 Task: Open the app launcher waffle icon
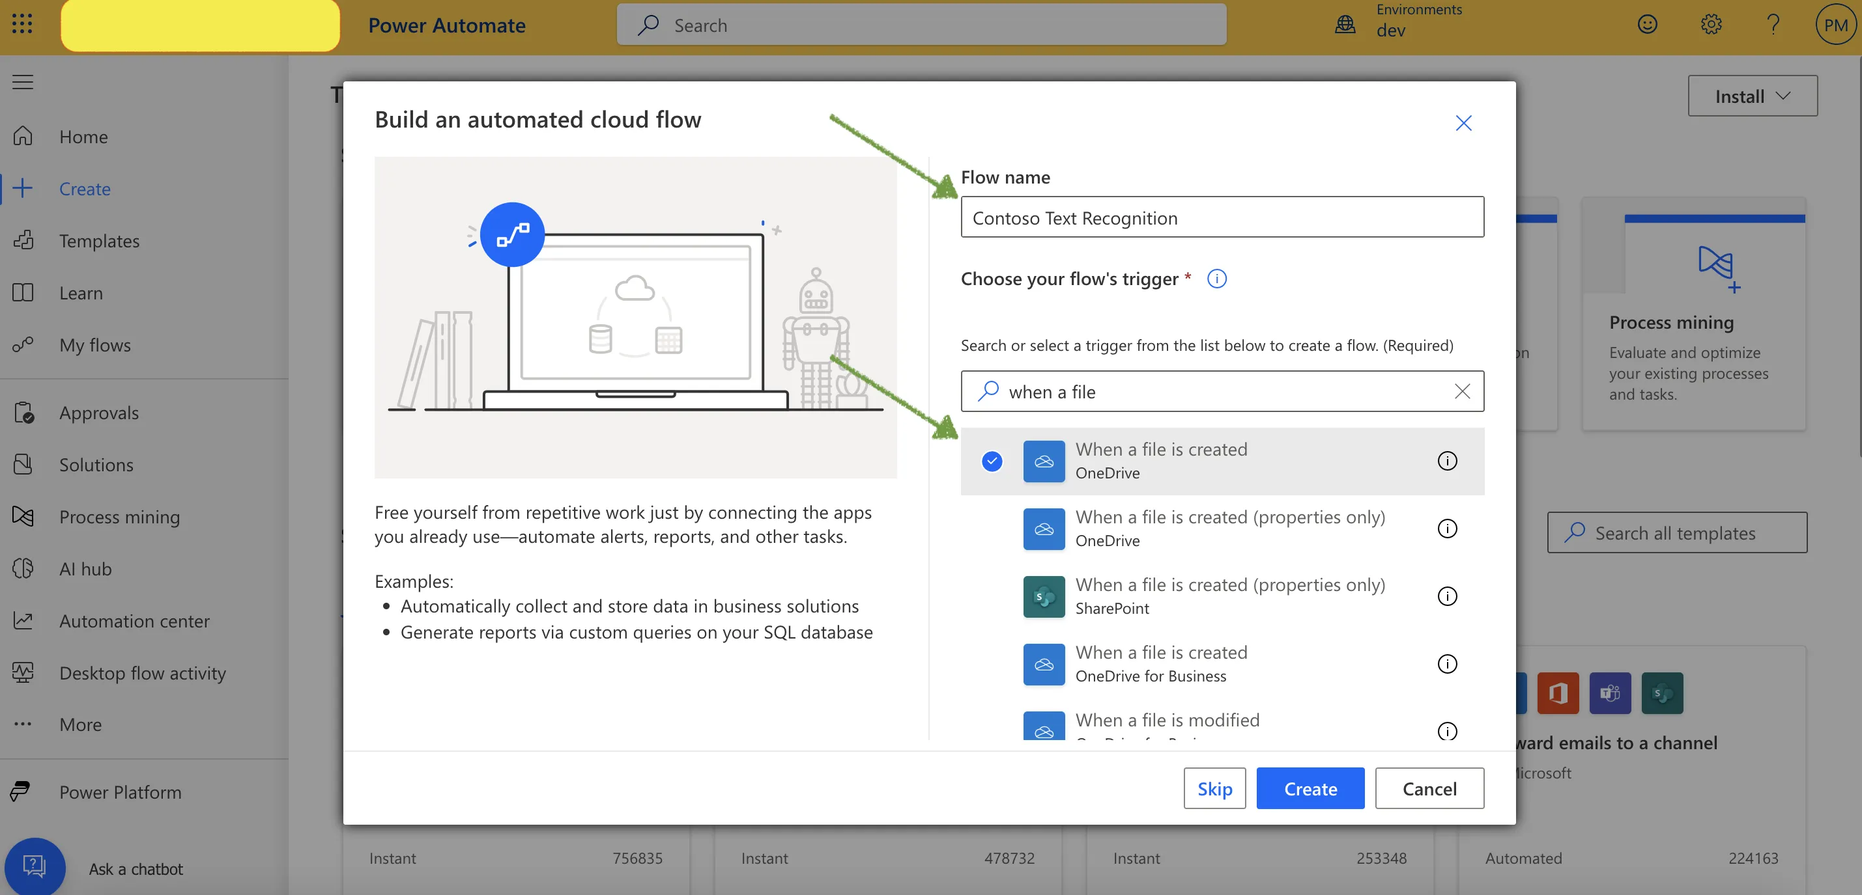tap(22, 25)
